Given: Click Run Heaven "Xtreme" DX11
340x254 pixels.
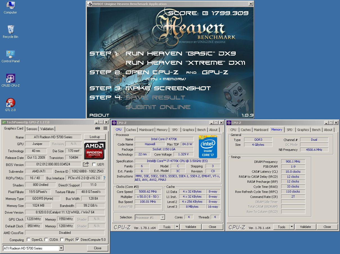Looking at the screenshot, I should 185,63.
